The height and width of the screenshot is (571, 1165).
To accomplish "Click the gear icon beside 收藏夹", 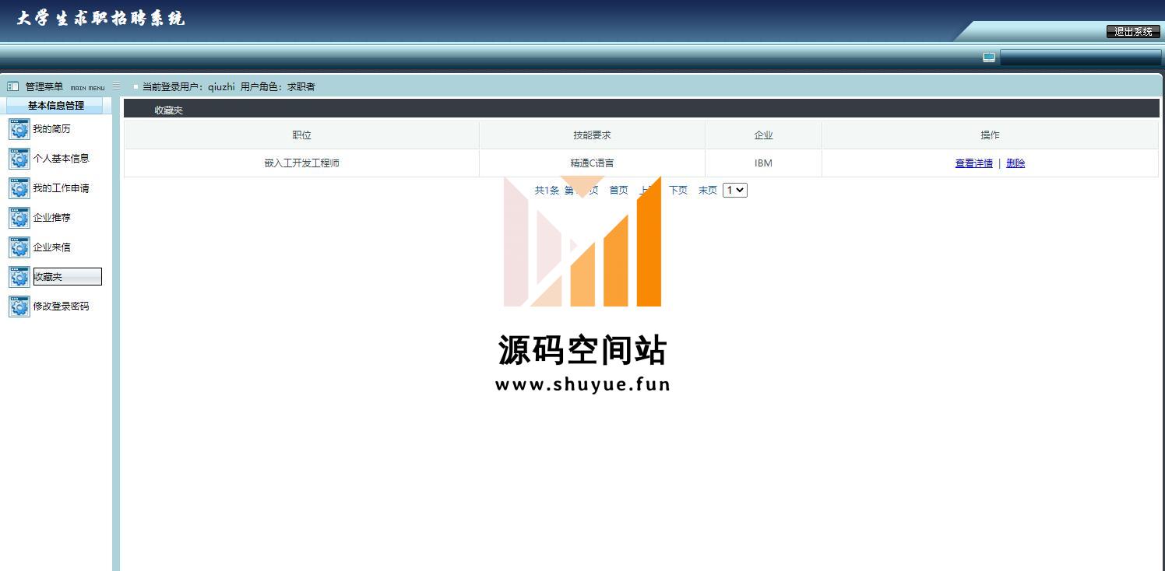I will coord(19,277).
